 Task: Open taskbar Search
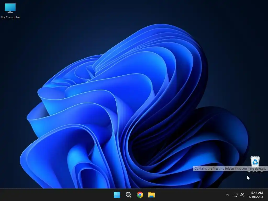[x=128, y=195]
